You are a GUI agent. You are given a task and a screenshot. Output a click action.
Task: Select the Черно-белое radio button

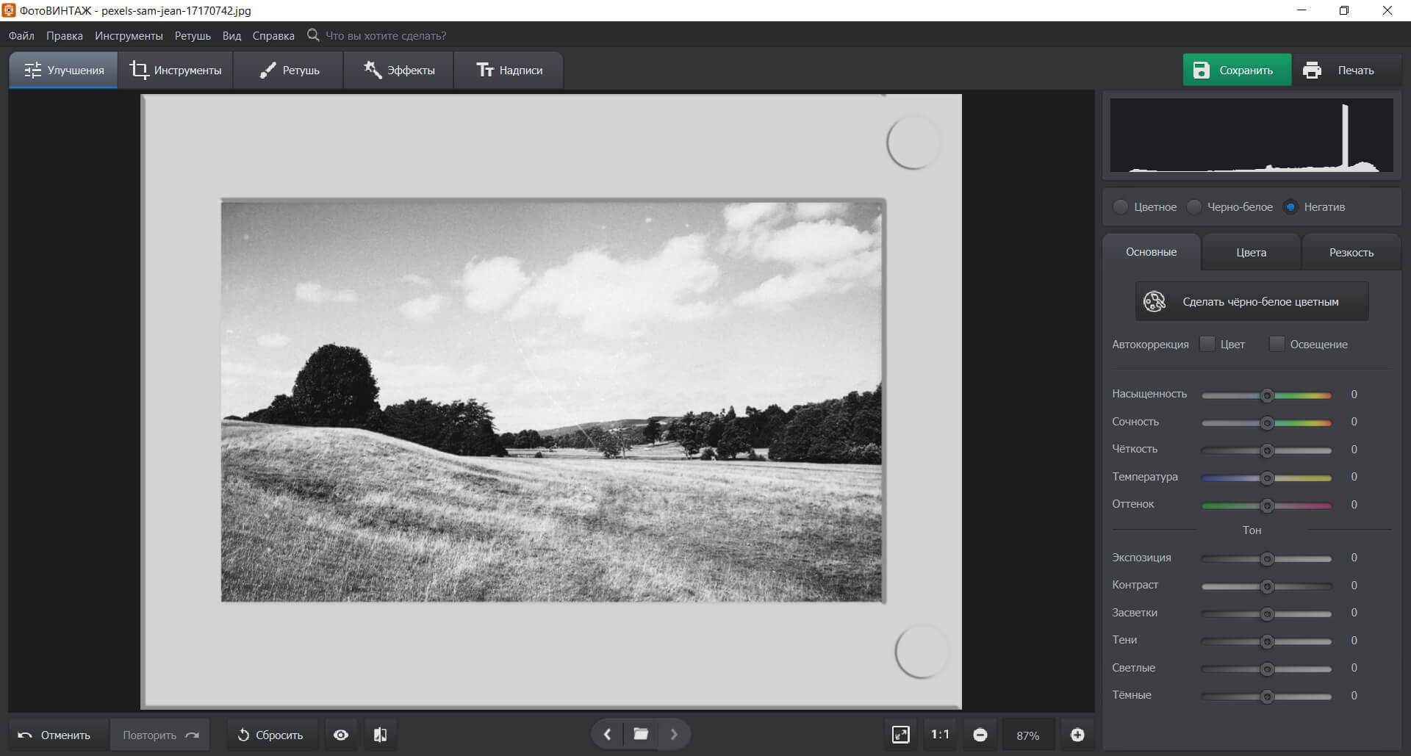tap(1194, 207)
